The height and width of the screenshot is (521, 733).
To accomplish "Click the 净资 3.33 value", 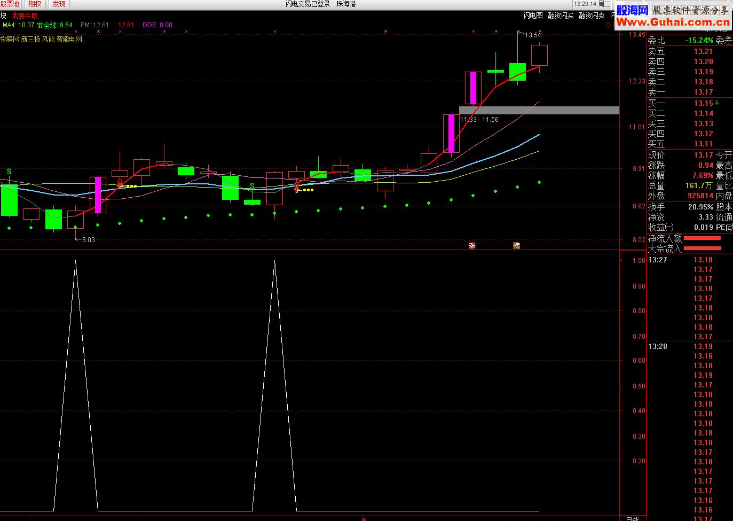I will coord(706,217).
